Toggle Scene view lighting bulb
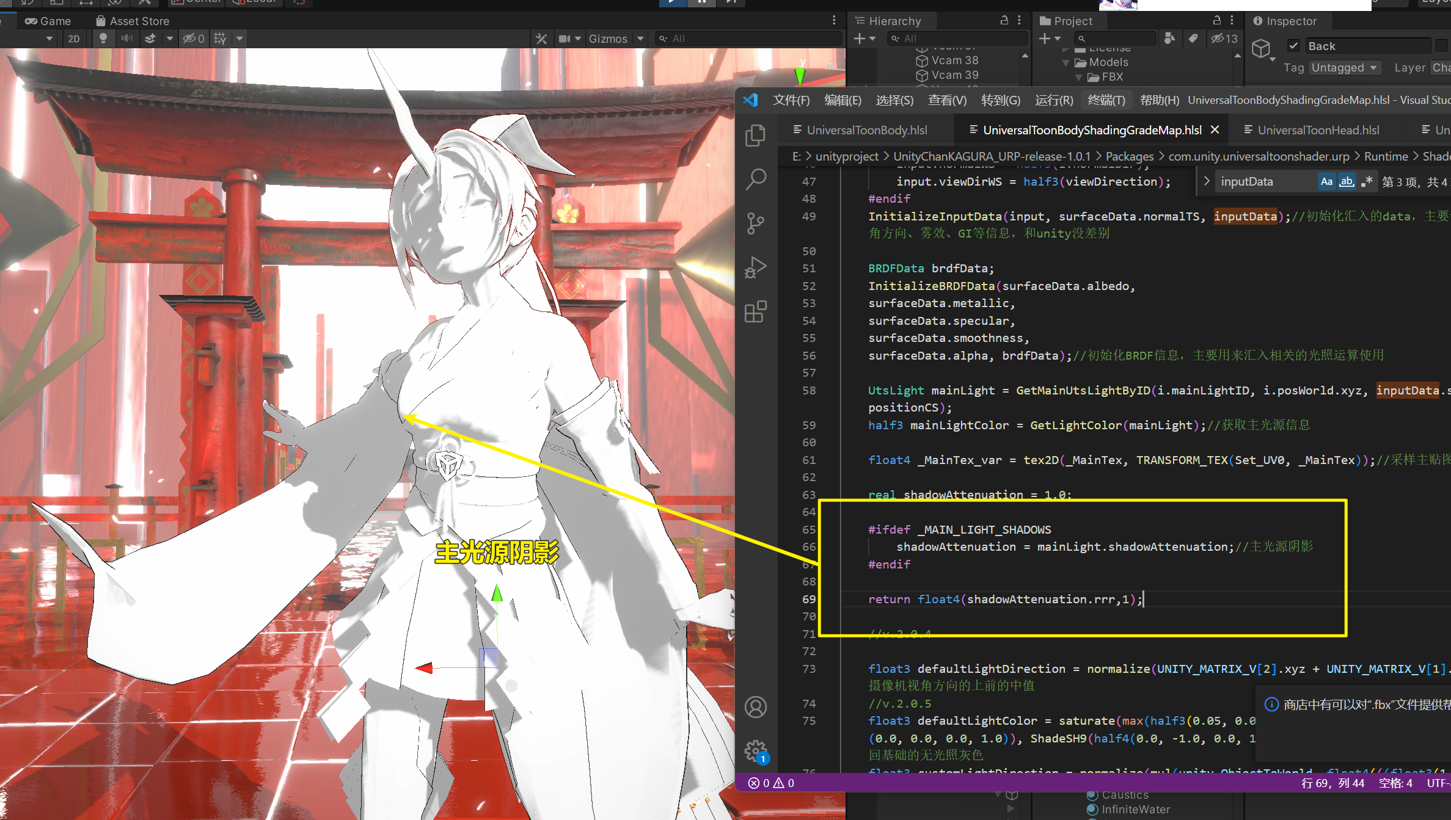The height and width of the screenshot is (820, 1451). (x=103, y=38)
